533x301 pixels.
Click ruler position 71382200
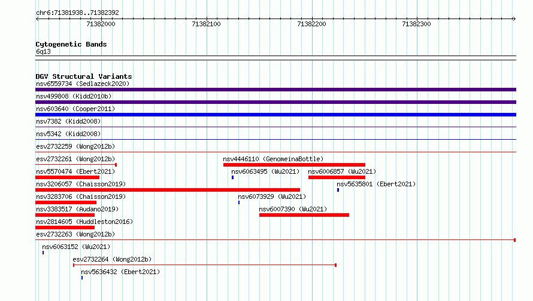tap(311, 24)
